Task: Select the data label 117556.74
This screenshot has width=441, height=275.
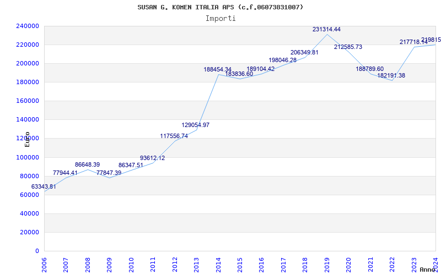Action: [174, 136]
